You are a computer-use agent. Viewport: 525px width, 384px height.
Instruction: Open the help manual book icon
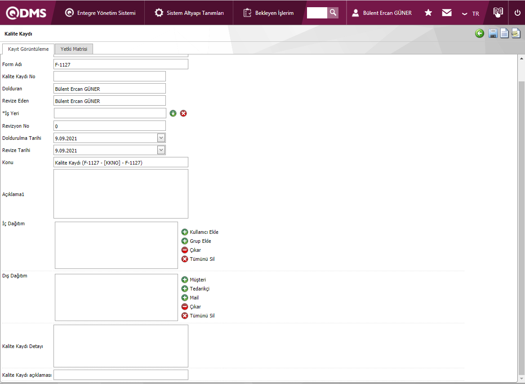click(x=498, y=13)
